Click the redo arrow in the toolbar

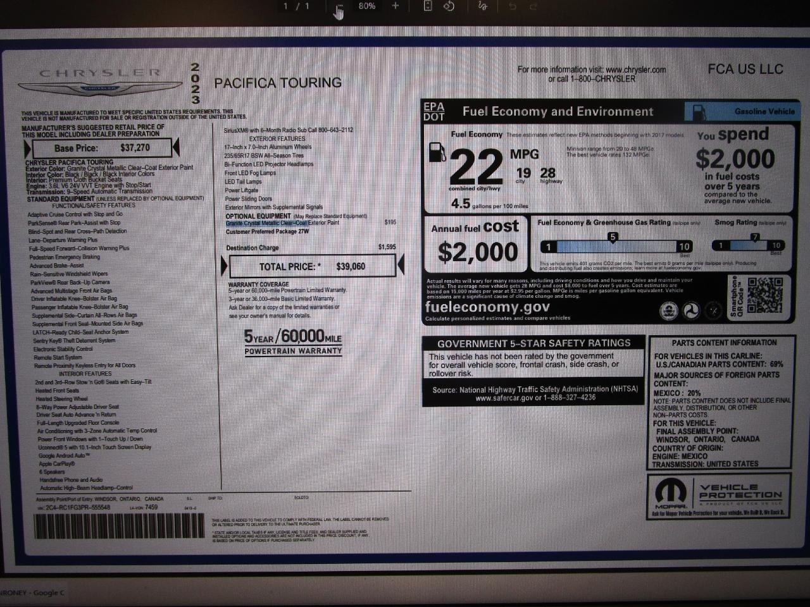click(533, 6)
